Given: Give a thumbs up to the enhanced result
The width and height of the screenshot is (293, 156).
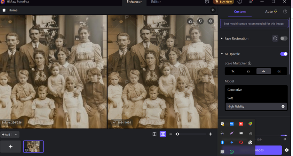Looking at the screenshot, I should [190, 21].
